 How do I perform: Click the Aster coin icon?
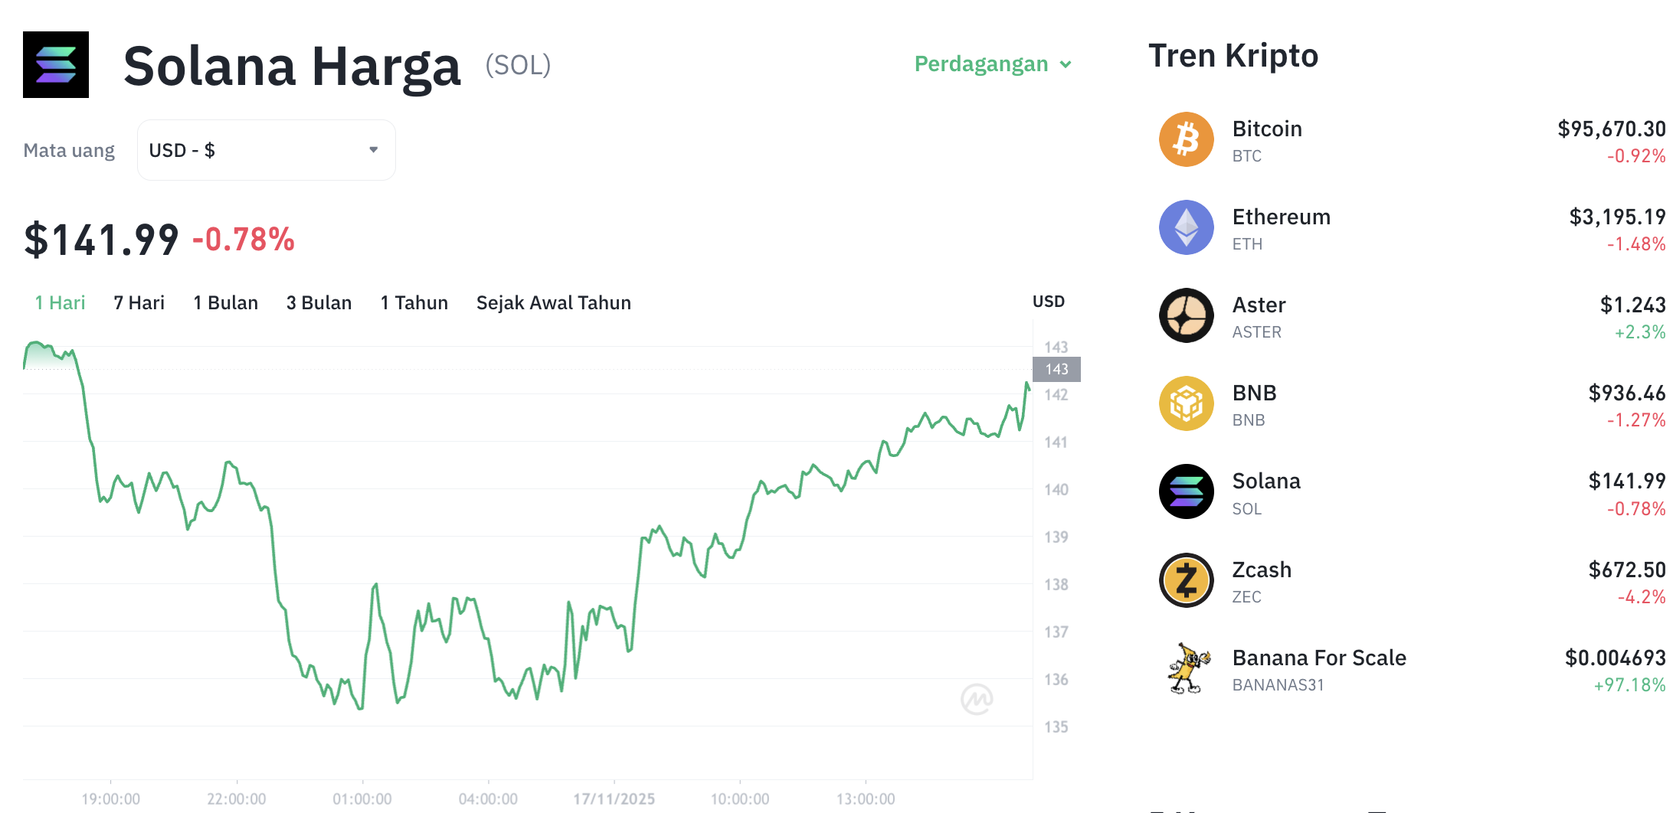pyautogui.click(x=1186, y=315)
